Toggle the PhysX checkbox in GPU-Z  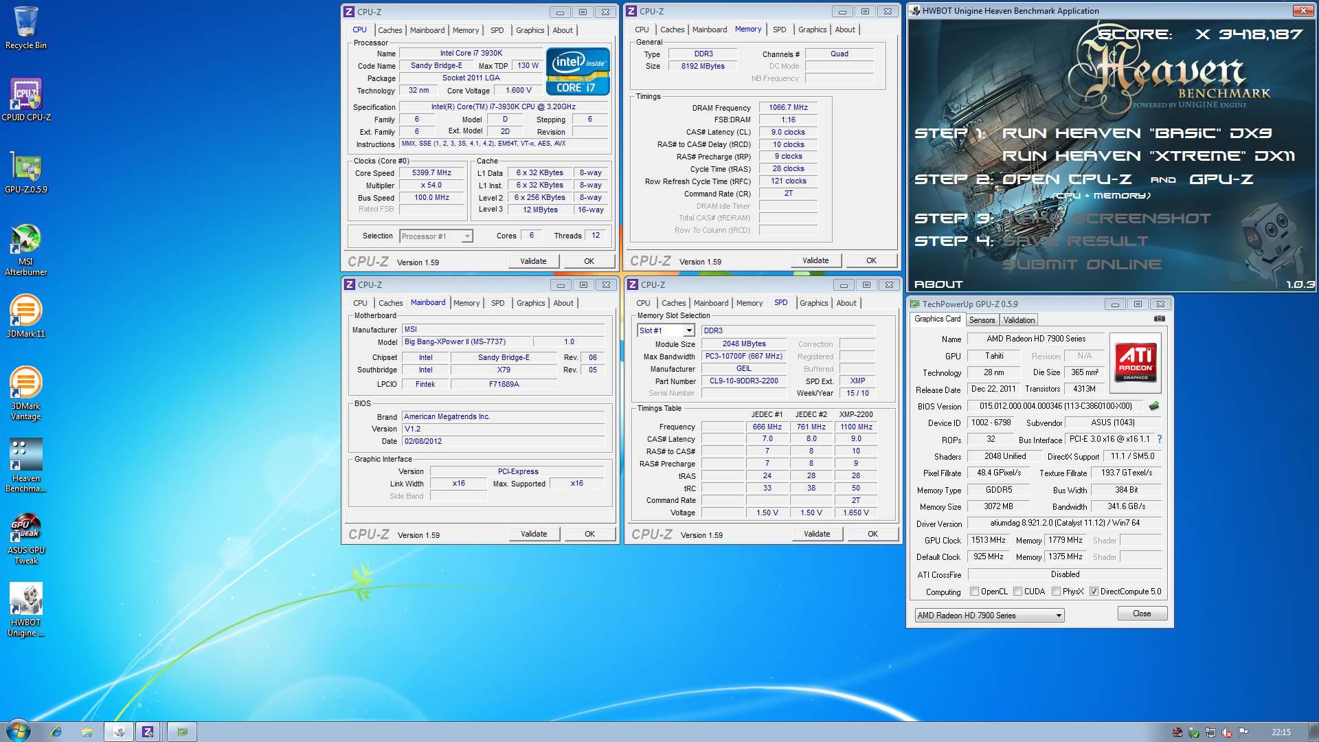[x=1056, y=591]
